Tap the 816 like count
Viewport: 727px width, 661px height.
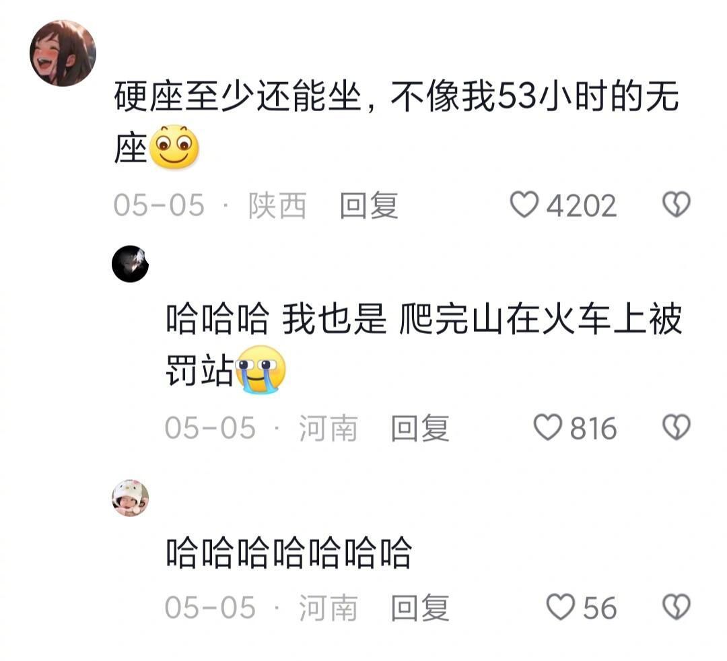(593, 428)
